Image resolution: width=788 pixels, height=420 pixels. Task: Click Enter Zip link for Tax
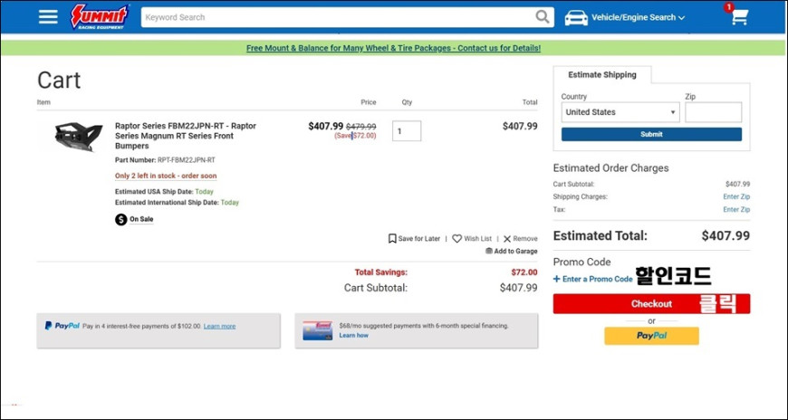[x=736, y=209]
